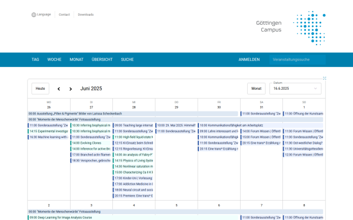
Task: Open 14:00 An analysis of Fabry-P event
Action: [x=133, y=154]
